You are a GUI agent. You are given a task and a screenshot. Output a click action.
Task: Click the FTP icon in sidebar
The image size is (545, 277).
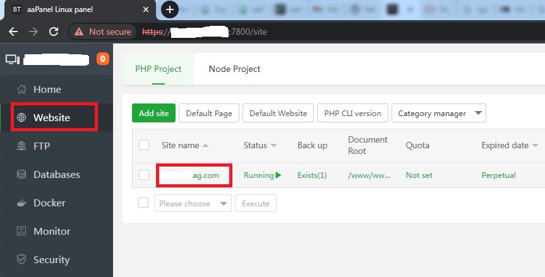click(x=21, y=146)
